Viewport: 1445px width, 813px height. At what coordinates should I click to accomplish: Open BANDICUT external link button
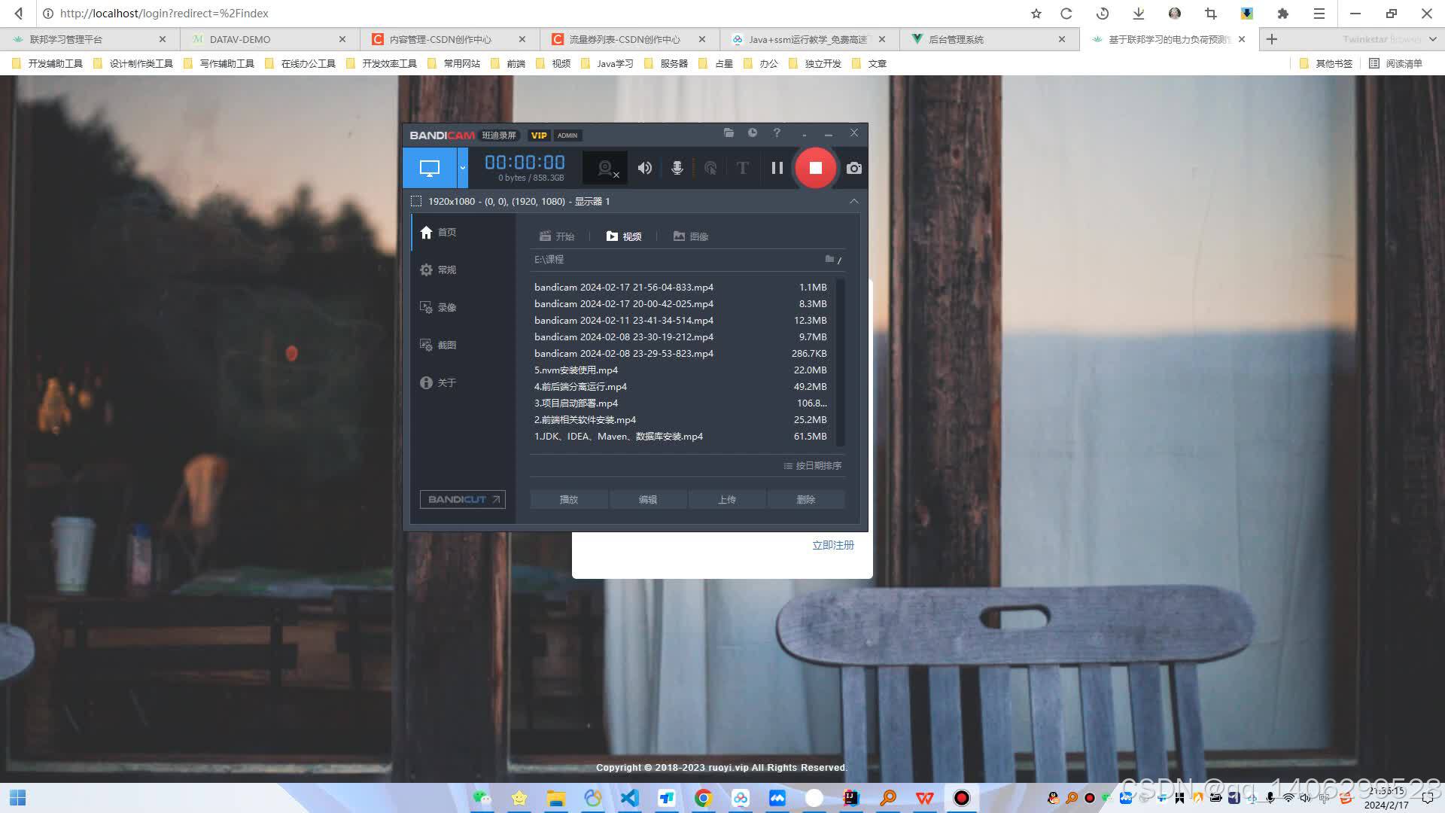[462, 500]
